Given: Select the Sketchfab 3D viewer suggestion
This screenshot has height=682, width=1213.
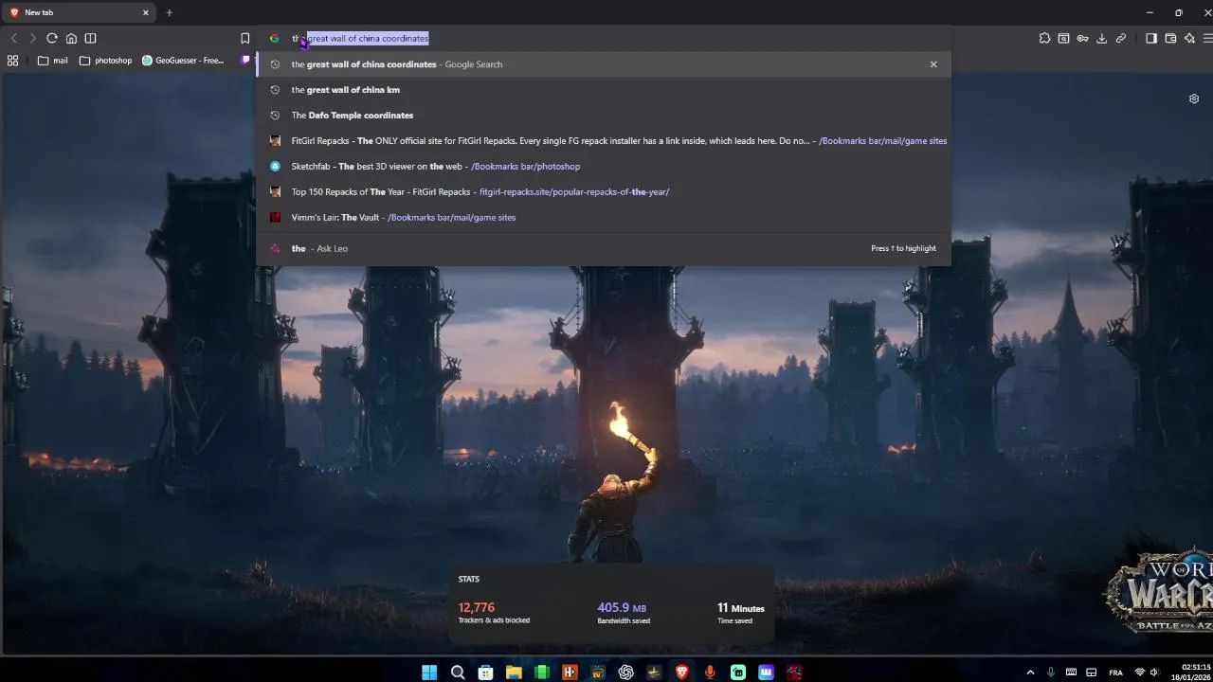Looking at the screenshot, I should coord(604,167).
